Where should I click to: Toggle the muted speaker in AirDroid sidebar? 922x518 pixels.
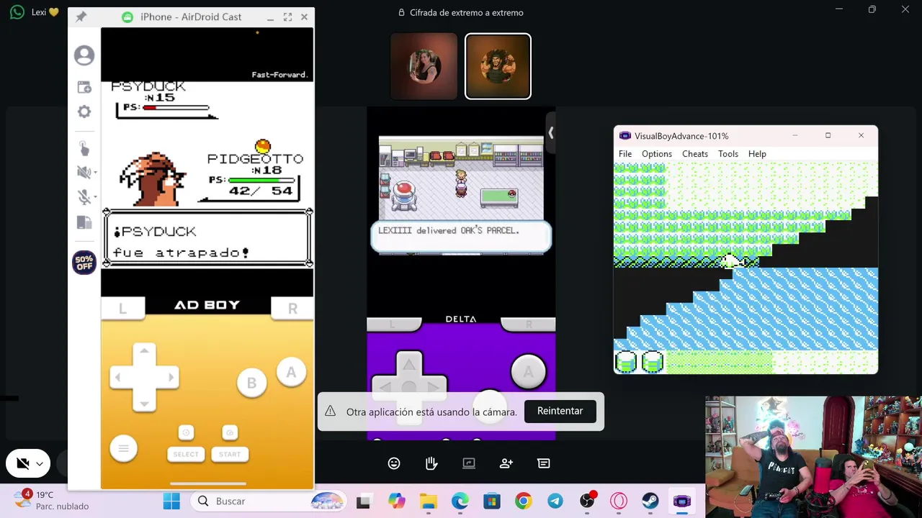tap(83, 172)
